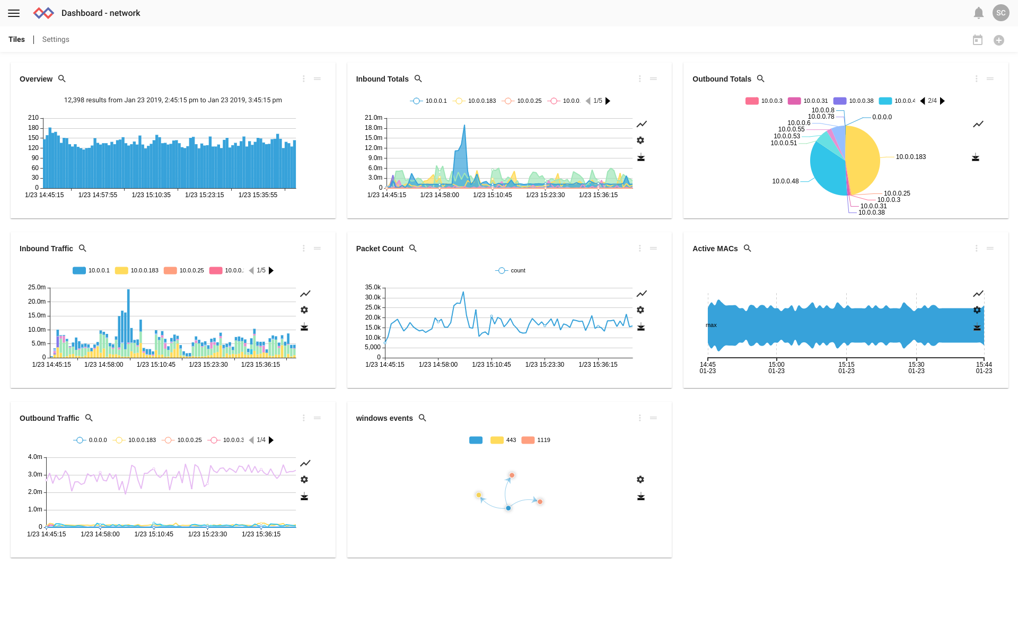Download the Inbound Traffic chart data
This screenshot has width=1018, height=636.
tap(304, 327)
